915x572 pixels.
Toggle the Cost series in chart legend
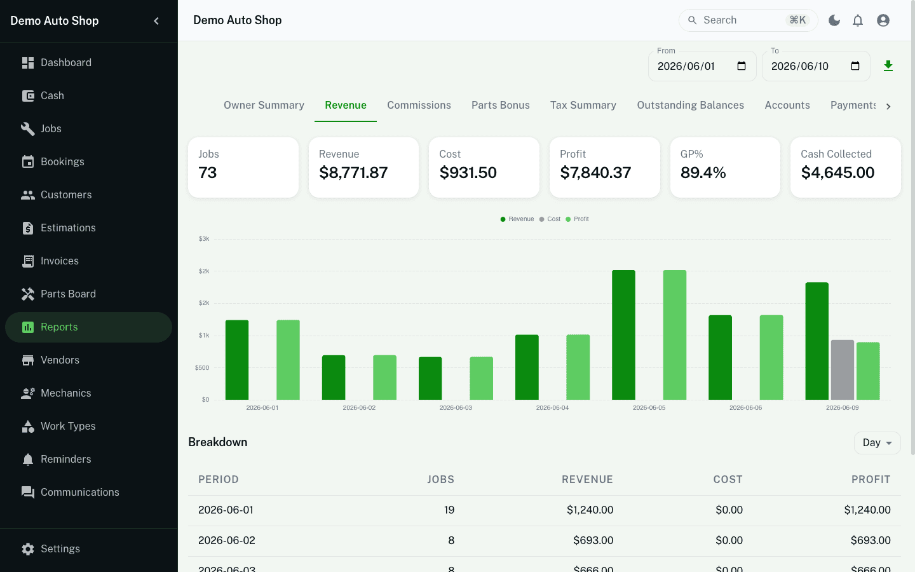pos(550,219)
